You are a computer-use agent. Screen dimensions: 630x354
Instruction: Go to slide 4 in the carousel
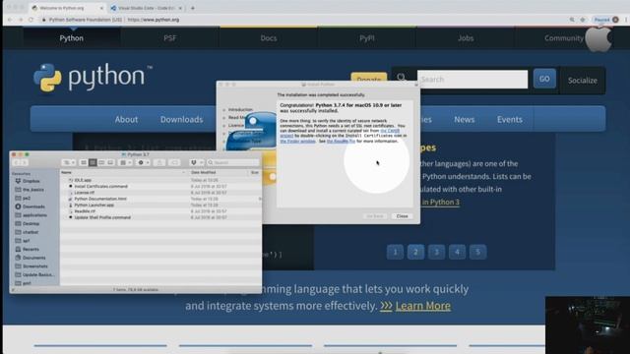tap(457, 252)
